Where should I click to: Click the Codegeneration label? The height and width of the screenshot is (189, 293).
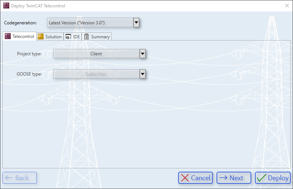[x=20, y=23]
